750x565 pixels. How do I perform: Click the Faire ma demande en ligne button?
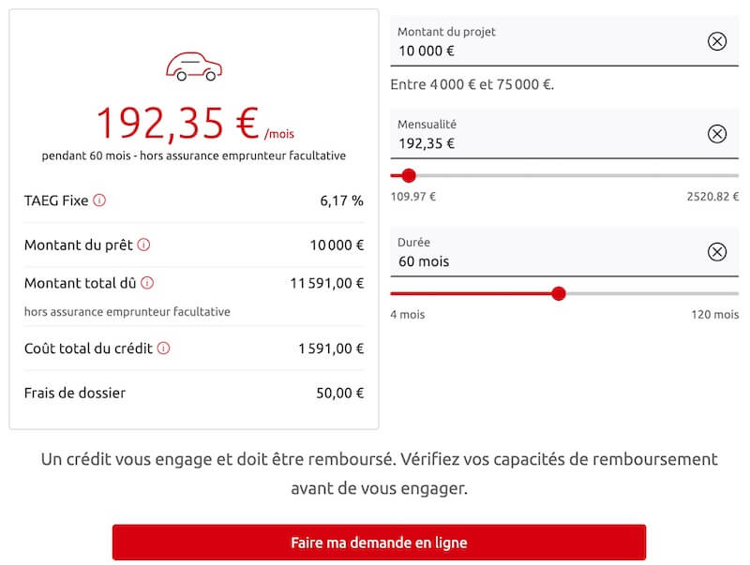[x=379, y=543]
